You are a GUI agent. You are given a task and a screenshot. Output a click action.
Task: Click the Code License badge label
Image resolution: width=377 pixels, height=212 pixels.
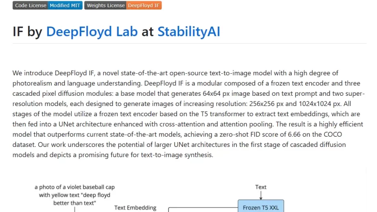[x=30, y=5]
